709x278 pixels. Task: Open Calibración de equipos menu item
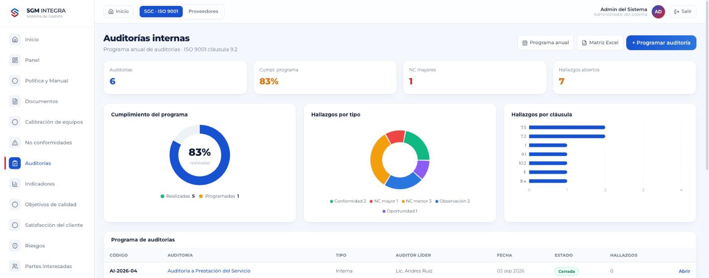[54, 122]
